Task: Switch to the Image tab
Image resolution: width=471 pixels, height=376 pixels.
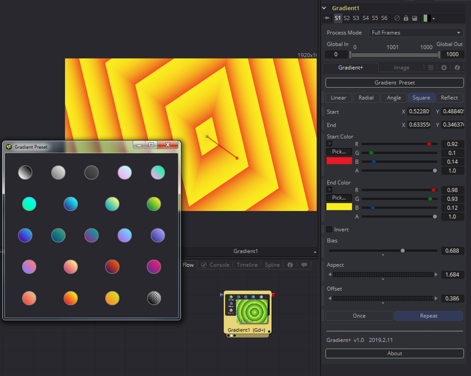Action: pyautogui.click(x=402, y=68)
